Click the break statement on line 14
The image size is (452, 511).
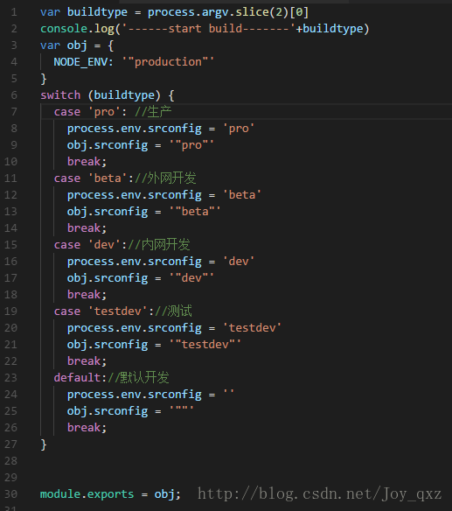pyautogui.click(x=87, y=228)
